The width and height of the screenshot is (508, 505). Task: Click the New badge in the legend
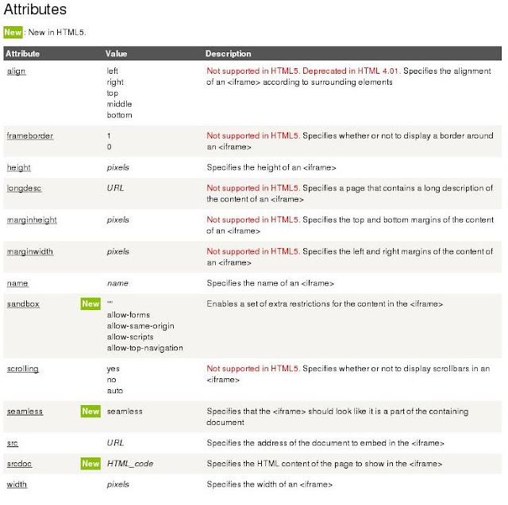tap(13, 33)
